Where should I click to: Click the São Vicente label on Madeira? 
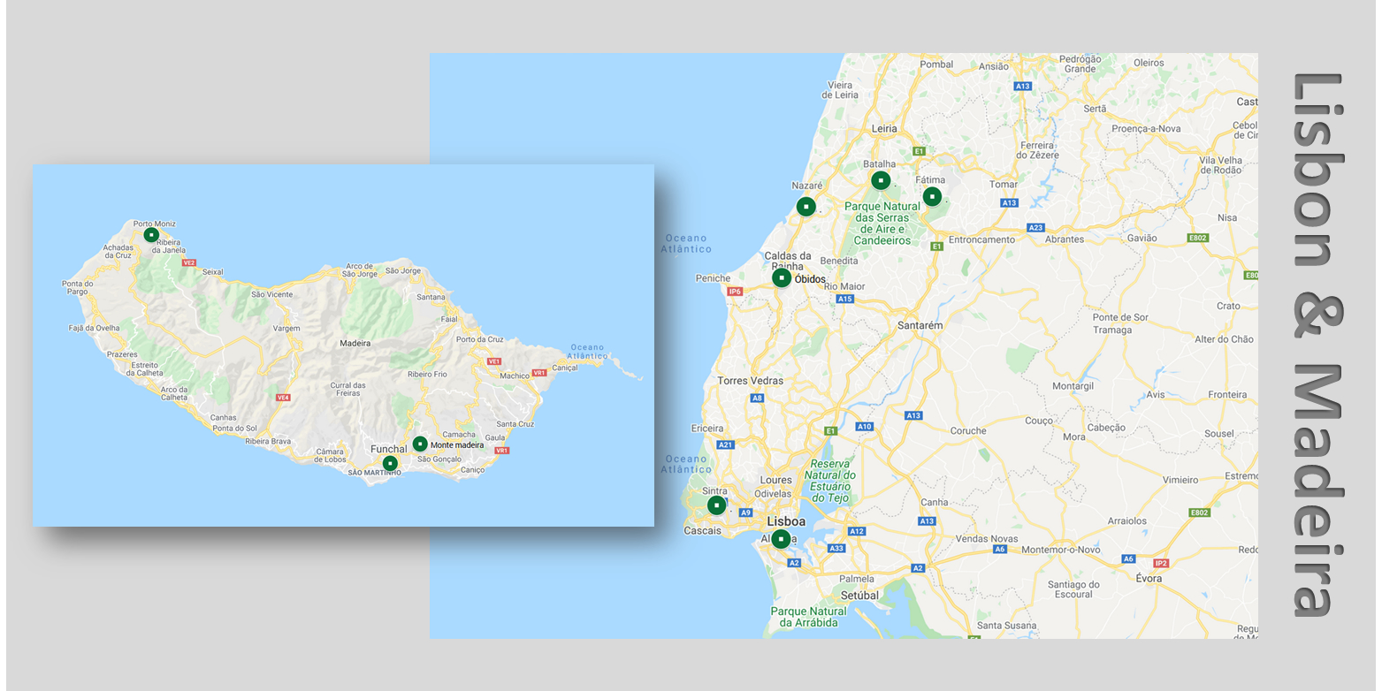tap(271, 294)
